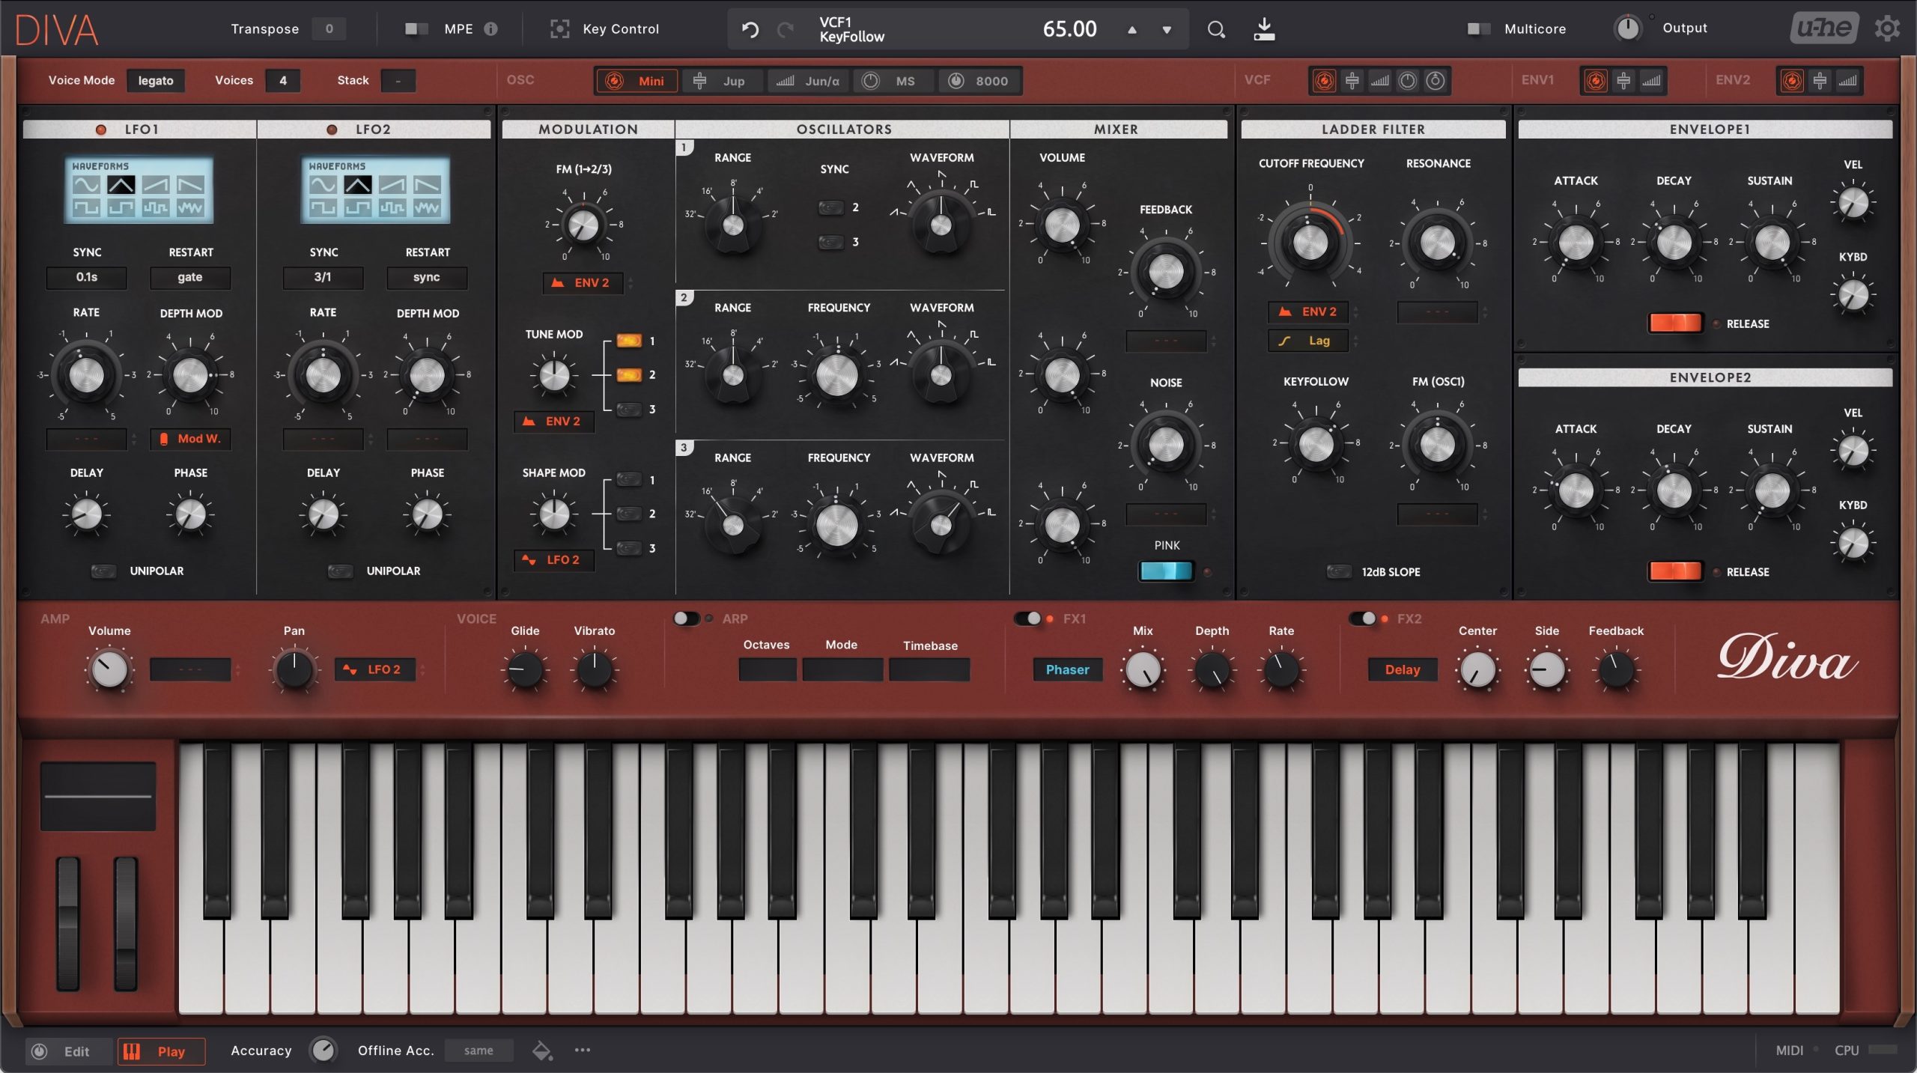The width and height of the screenshot is (1917, 1073).
Task: Click the Cutoff Frequency knob
Action: pos(1310,242)
